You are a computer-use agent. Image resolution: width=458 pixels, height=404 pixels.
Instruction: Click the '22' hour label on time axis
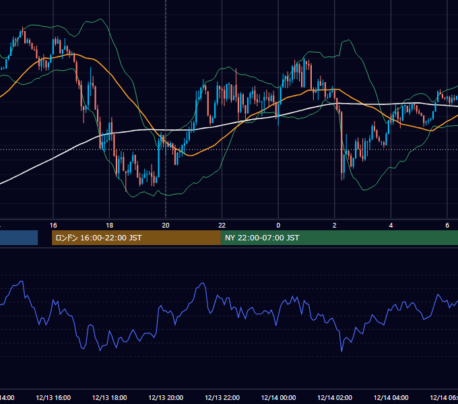(222, 226)
